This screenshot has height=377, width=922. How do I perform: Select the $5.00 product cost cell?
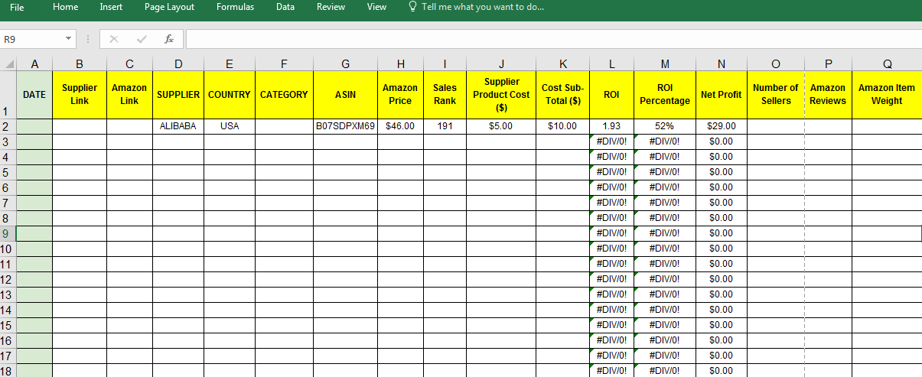coord(501,126)
